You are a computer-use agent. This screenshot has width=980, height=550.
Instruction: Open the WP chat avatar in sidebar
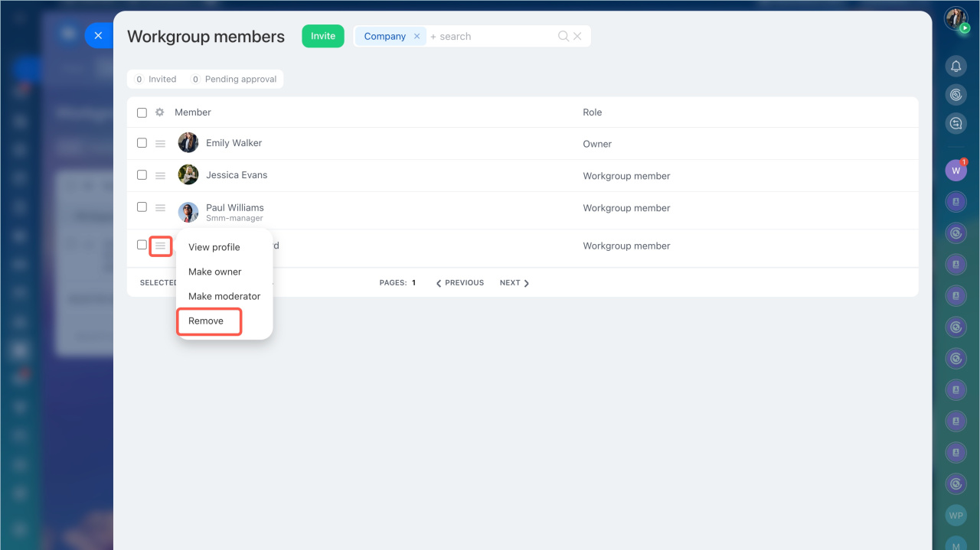(x=955, y=516)
